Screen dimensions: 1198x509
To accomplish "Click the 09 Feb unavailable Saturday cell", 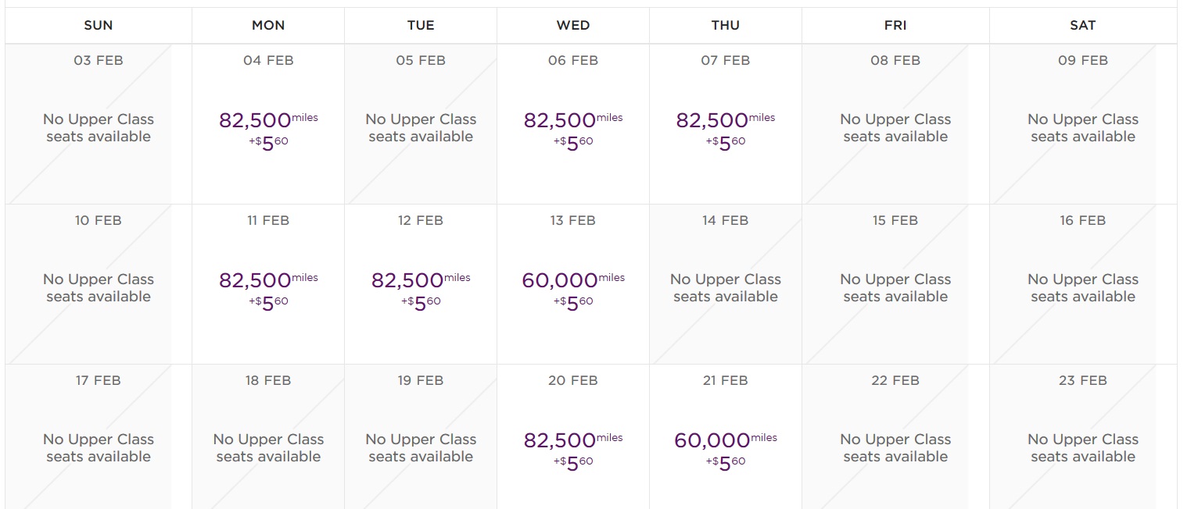I will [1083, 127].
